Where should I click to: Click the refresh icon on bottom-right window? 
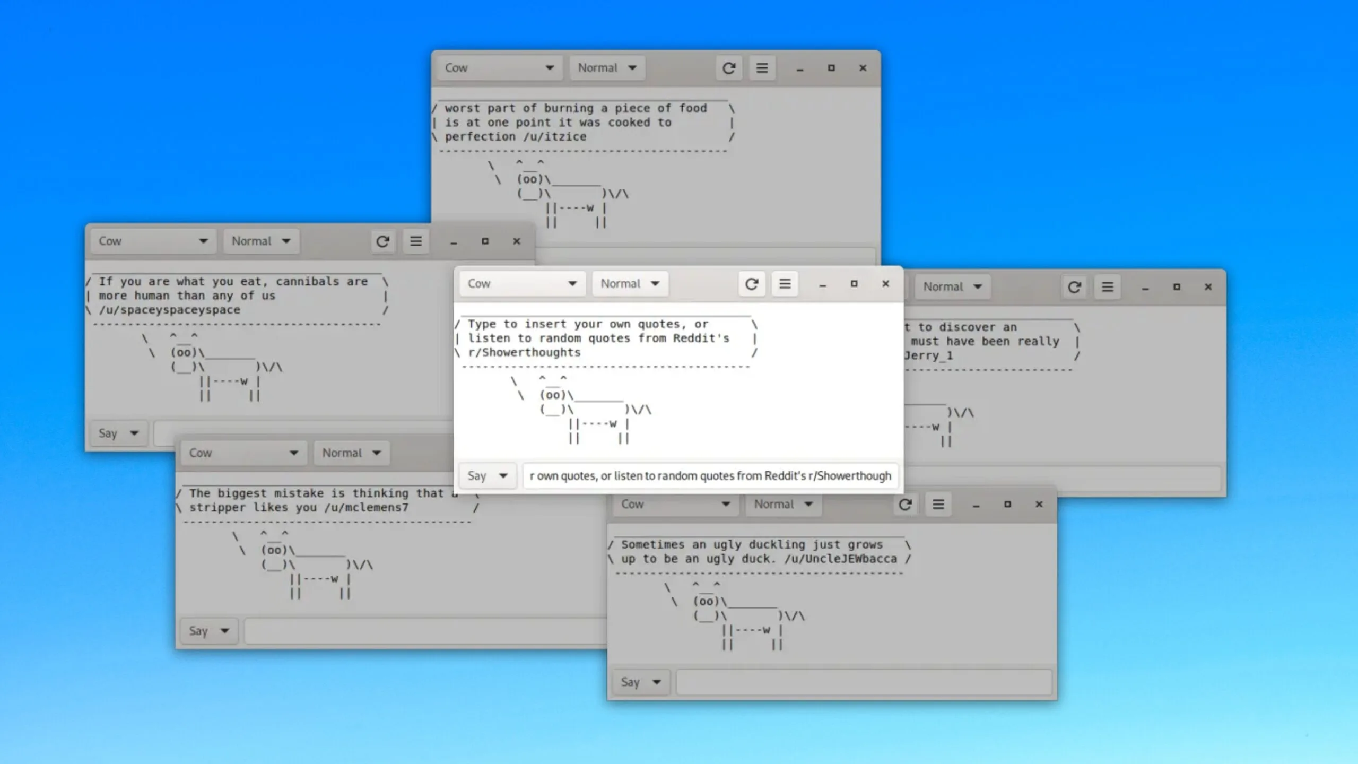click(x=904, y=503)
